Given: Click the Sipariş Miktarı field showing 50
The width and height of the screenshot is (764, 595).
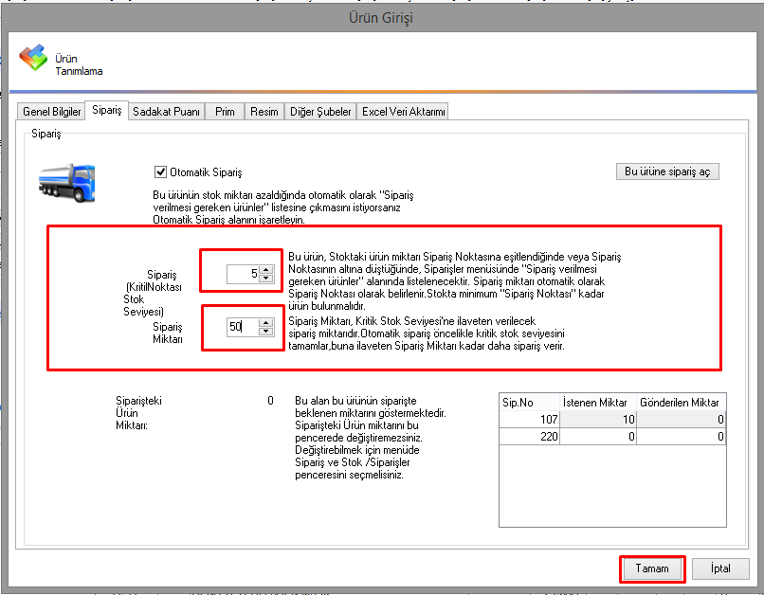Looking at the screenshot, I should pos(242,327).
